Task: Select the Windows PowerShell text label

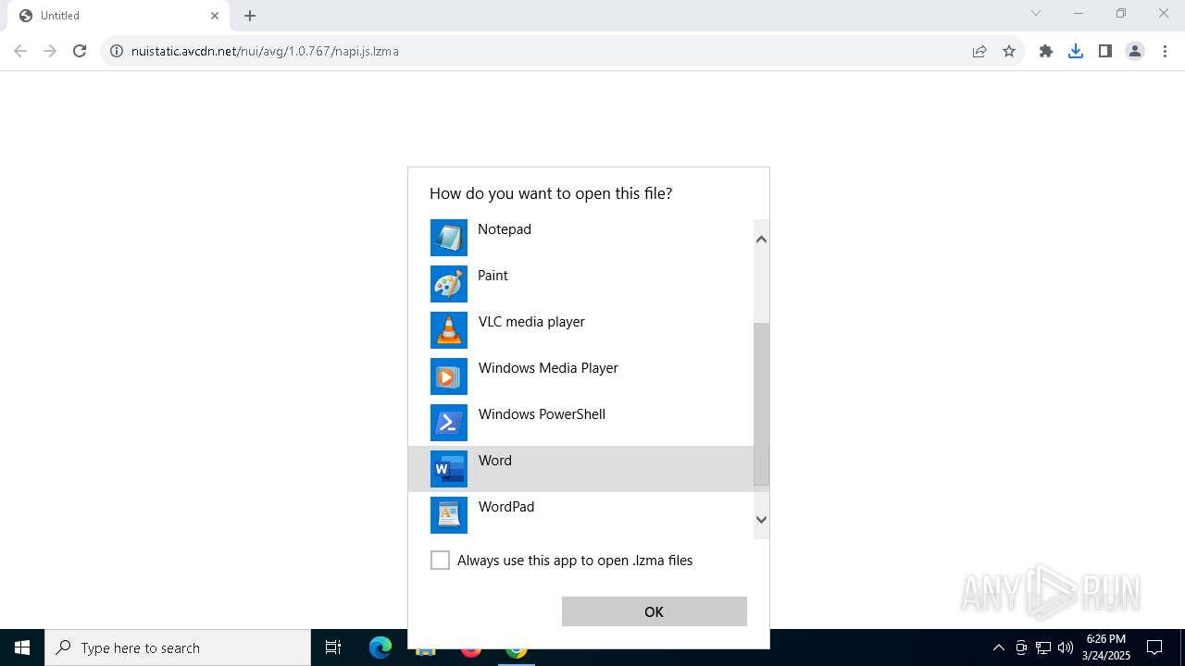Action: pyautogui.click(x=542, y=414)
